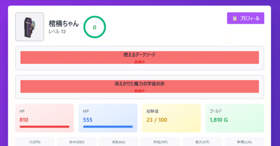280x146 pixels.
Task: Click the ゴールド card label
Action: click(216, 111)
